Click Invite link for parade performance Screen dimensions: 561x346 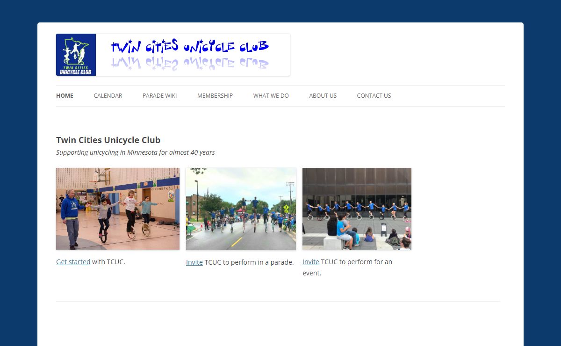pos(194,262)
